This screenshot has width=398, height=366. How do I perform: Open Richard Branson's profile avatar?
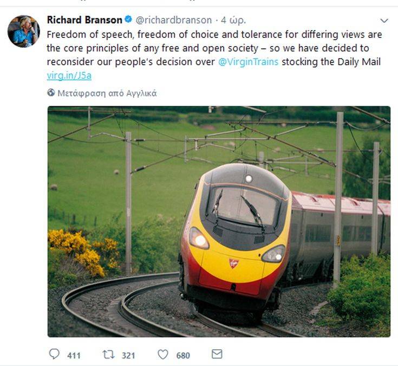coord(23,31)
